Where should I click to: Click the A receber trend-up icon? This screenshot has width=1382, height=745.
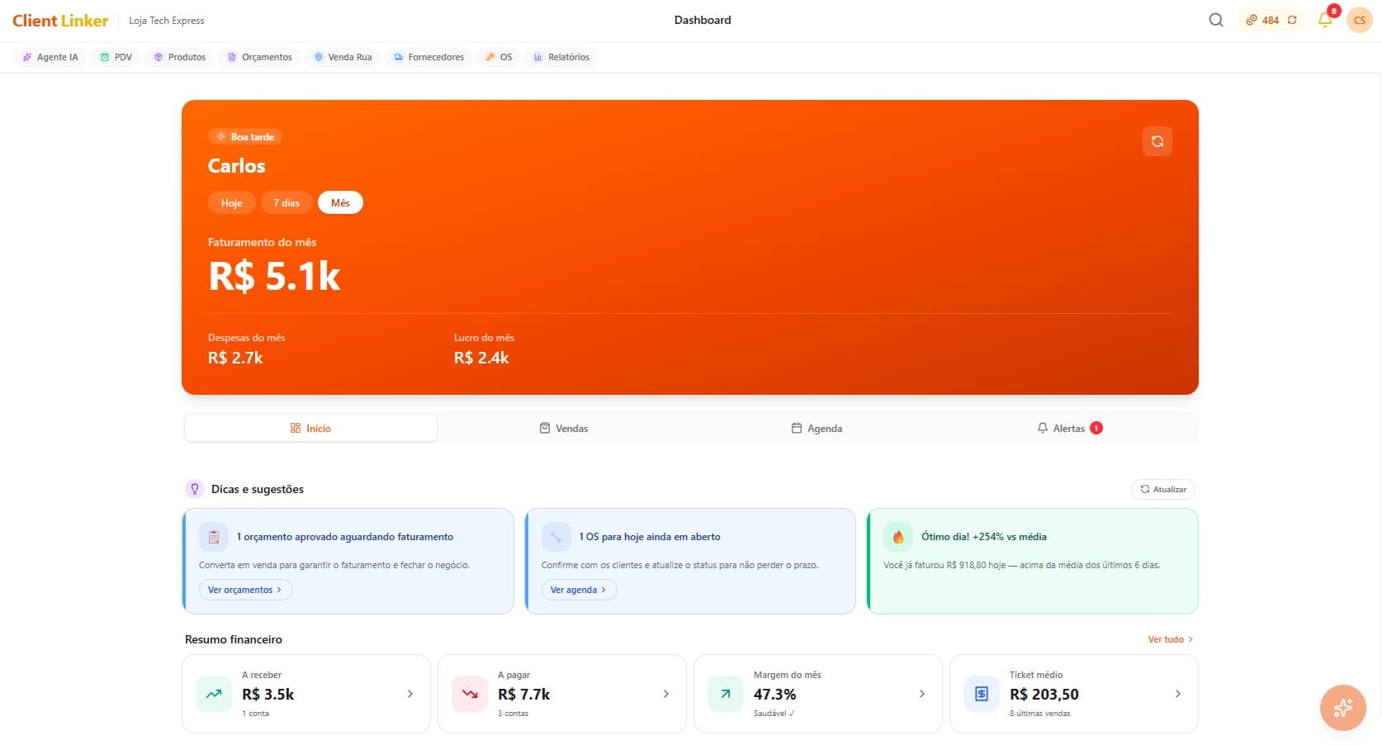pos(214,694)
